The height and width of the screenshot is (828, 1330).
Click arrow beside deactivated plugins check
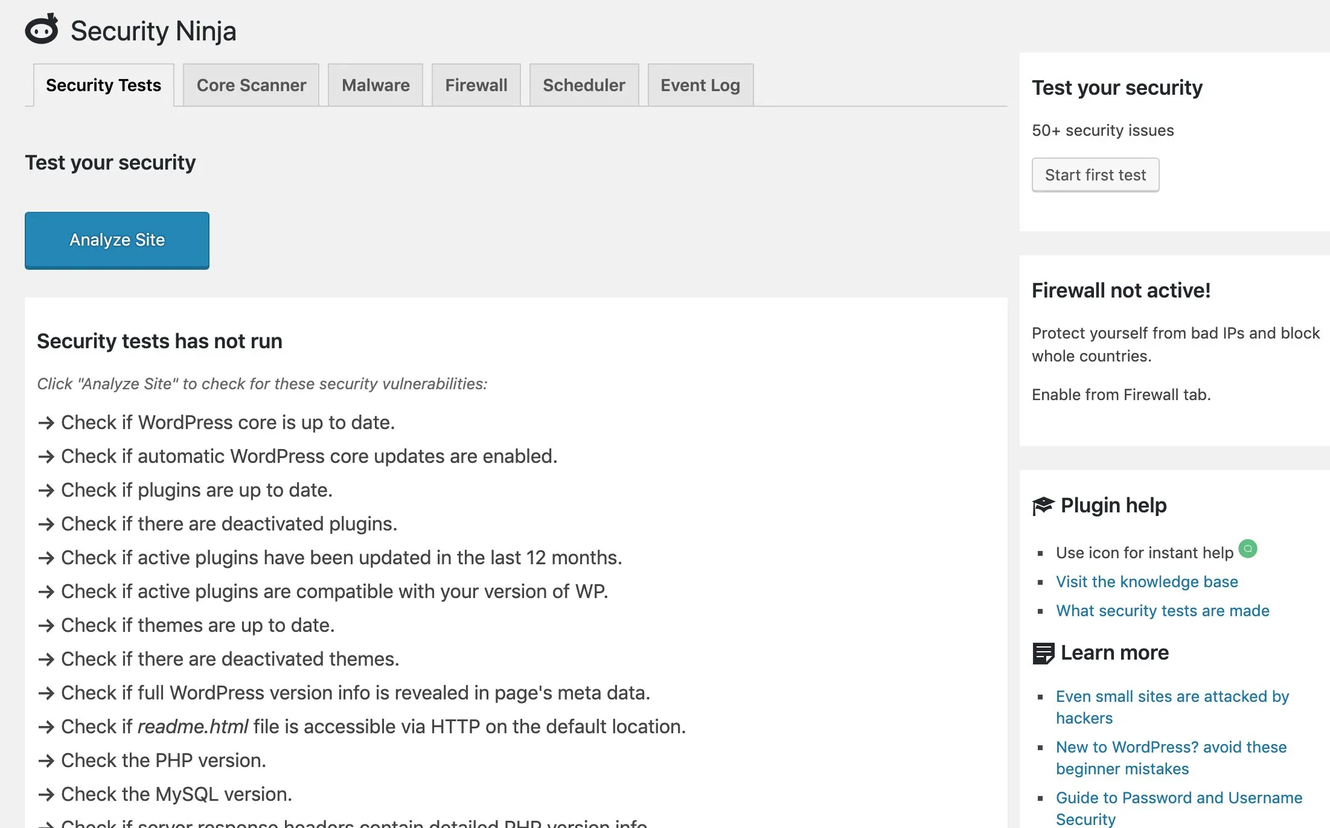pyautogui.click(x=46, y=524)
